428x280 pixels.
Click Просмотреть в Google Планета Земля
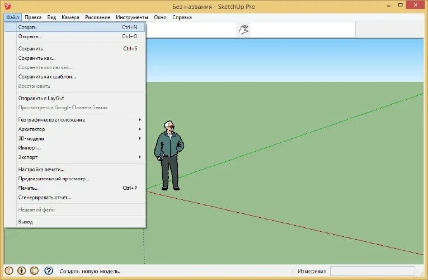click(x=75, y=108)
